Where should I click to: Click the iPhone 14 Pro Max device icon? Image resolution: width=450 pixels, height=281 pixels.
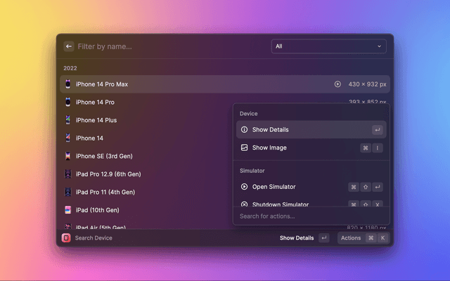(x=67, y=84)
